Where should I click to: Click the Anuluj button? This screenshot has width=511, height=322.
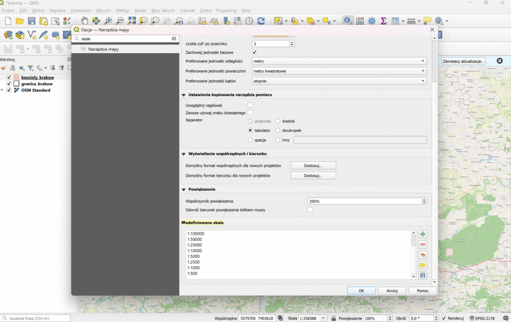tap(392, 291)
